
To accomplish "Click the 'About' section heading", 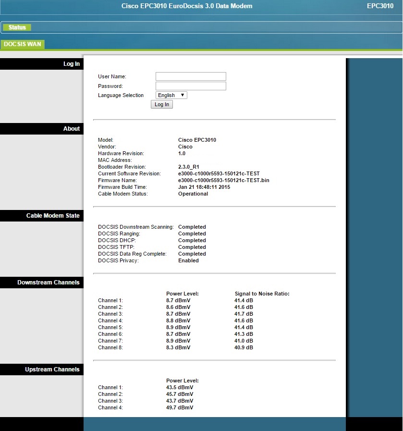I will 72,129.
